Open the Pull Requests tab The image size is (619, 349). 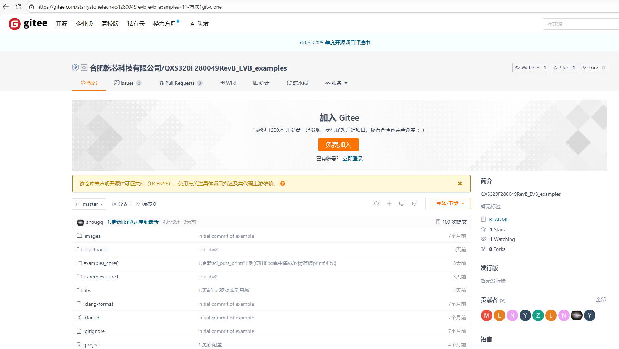pos(181,83)
